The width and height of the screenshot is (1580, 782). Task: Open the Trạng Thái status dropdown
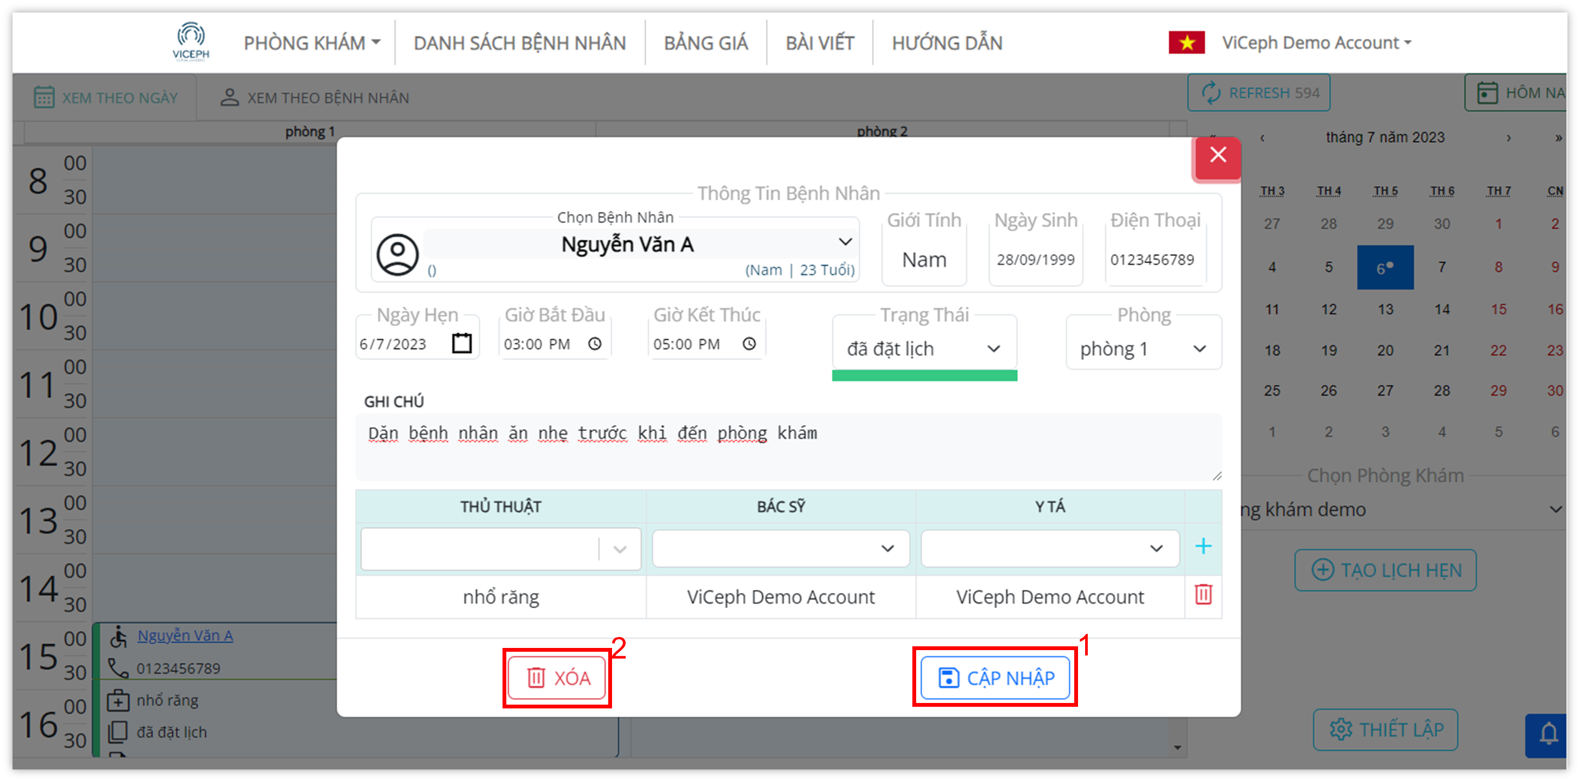924,348
